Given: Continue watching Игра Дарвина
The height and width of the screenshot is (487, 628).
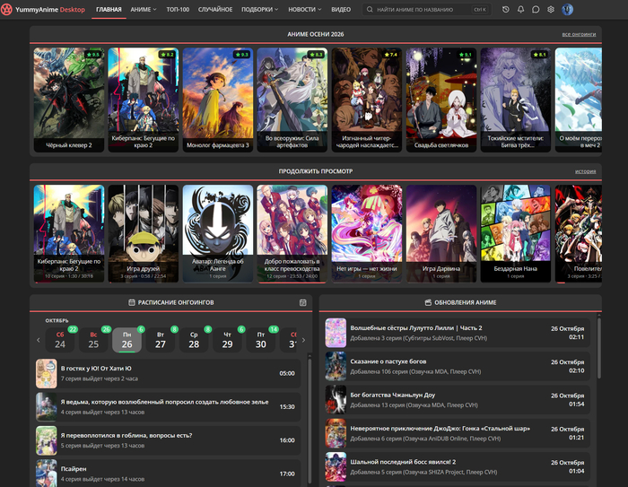Looking at the screenshot, I should pyautogui.click(x=441, y=233).
